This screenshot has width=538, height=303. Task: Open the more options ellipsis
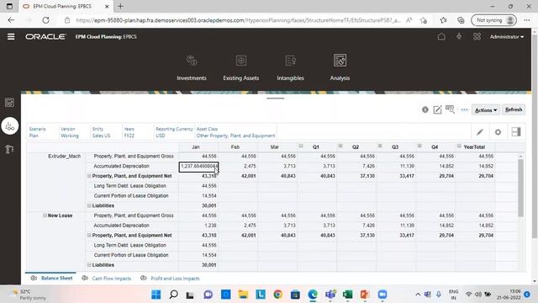click(x=464, y=110)
